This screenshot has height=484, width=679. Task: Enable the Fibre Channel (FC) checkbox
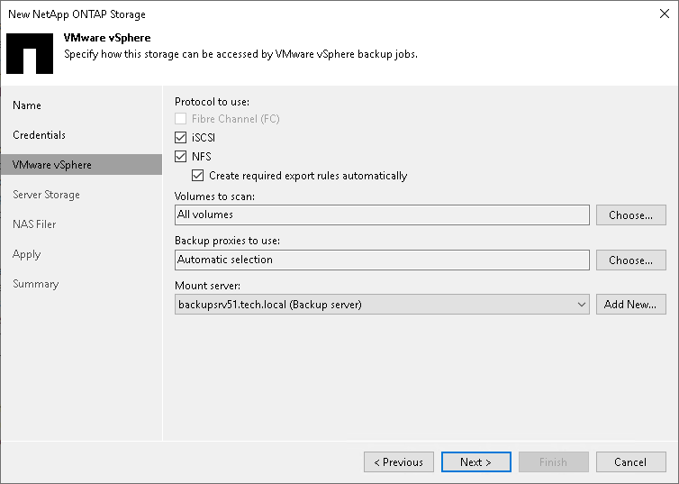click(x=181, y=119)
